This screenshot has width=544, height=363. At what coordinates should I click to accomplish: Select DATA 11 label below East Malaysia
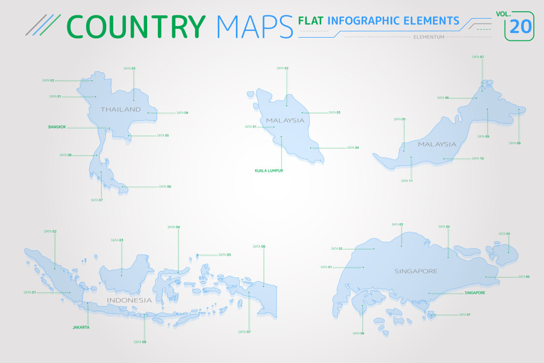[406, 181]
